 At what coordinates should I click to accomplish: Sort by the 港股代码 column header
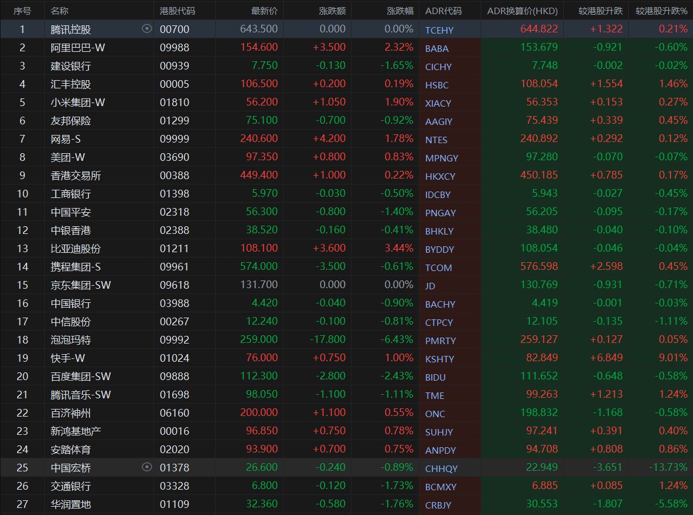tap(177, 11)
